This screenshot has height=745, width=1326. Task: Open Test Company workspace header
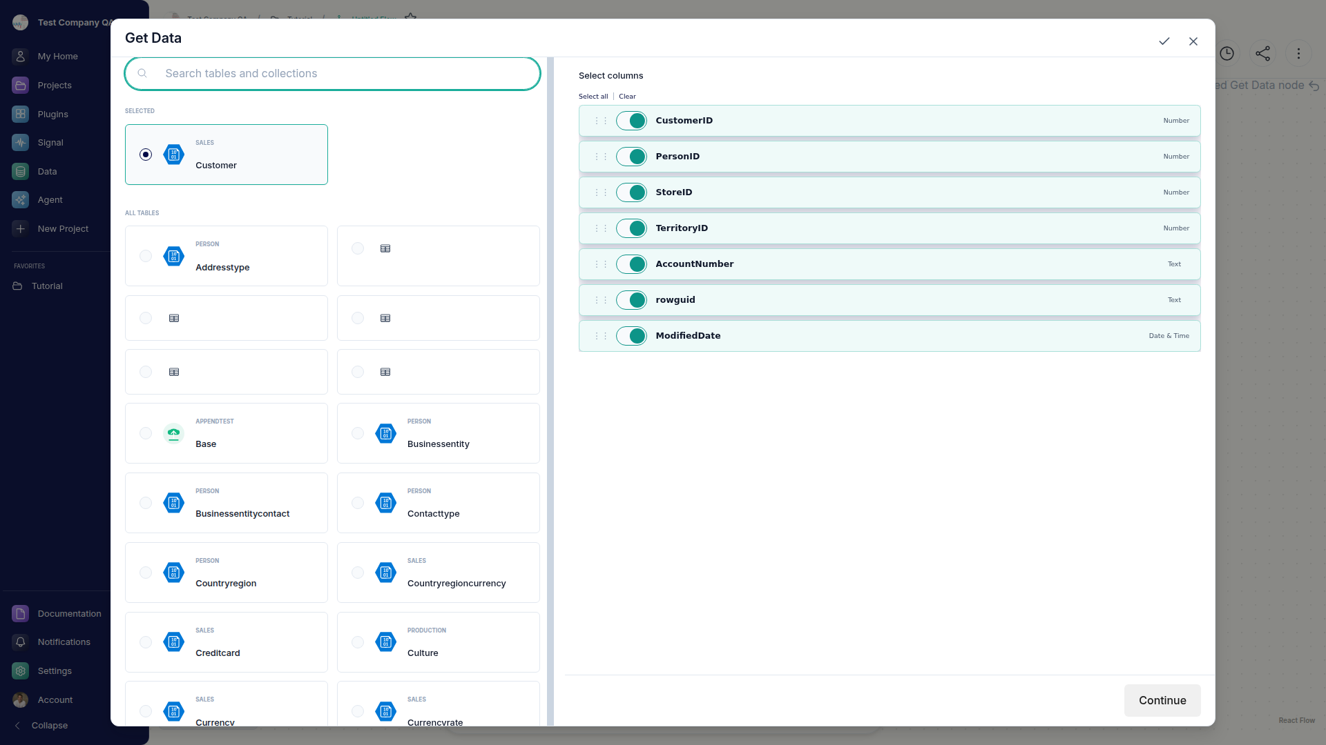[62, 23]
